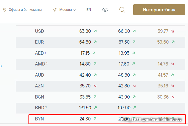The image size is (188, 126).
Task: Click the red down arrow beside AZN 35.70
Action: (x=95, y=86)
